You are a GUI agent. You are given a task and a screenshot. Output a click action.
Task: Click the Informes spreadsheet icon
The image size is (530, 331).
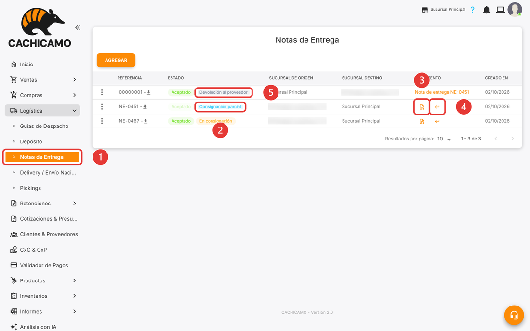click(13, 311)
